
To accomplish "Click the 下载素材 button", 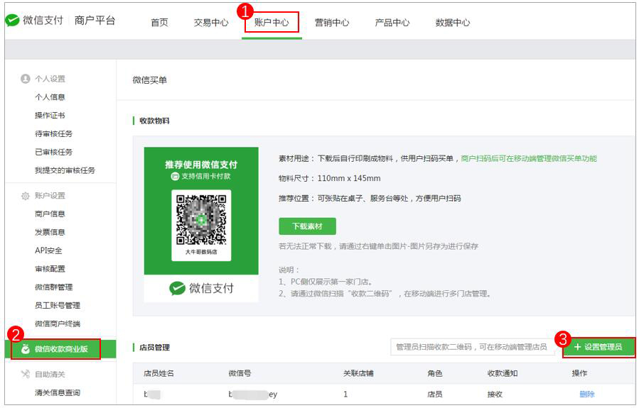I will 307,226.
